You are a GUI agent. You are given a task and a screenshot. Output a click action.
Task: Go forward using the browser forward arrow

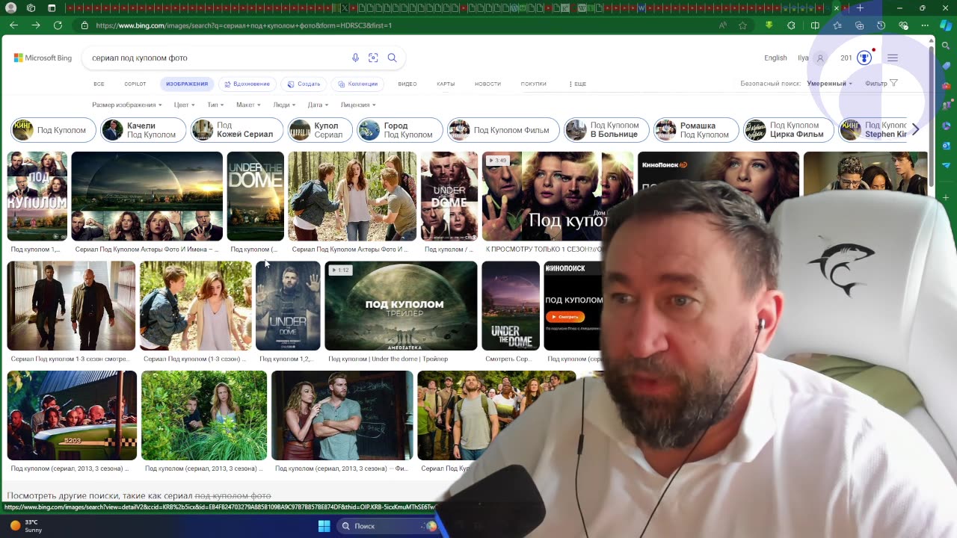point(35,25)
